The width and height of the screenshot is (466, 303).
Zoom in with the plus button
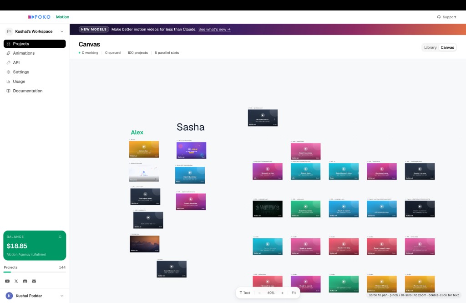(282, 293)
